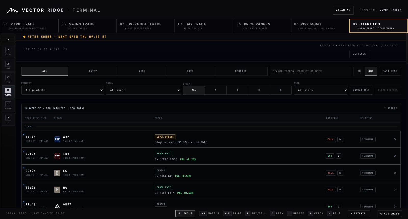Open AXP alert details chevron

coord(395,139)
